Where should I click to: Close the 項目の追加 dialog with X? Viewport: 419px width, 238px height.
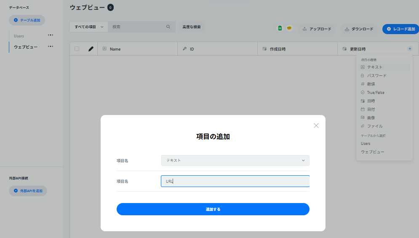pyautogui.click(x=316, y=126)
